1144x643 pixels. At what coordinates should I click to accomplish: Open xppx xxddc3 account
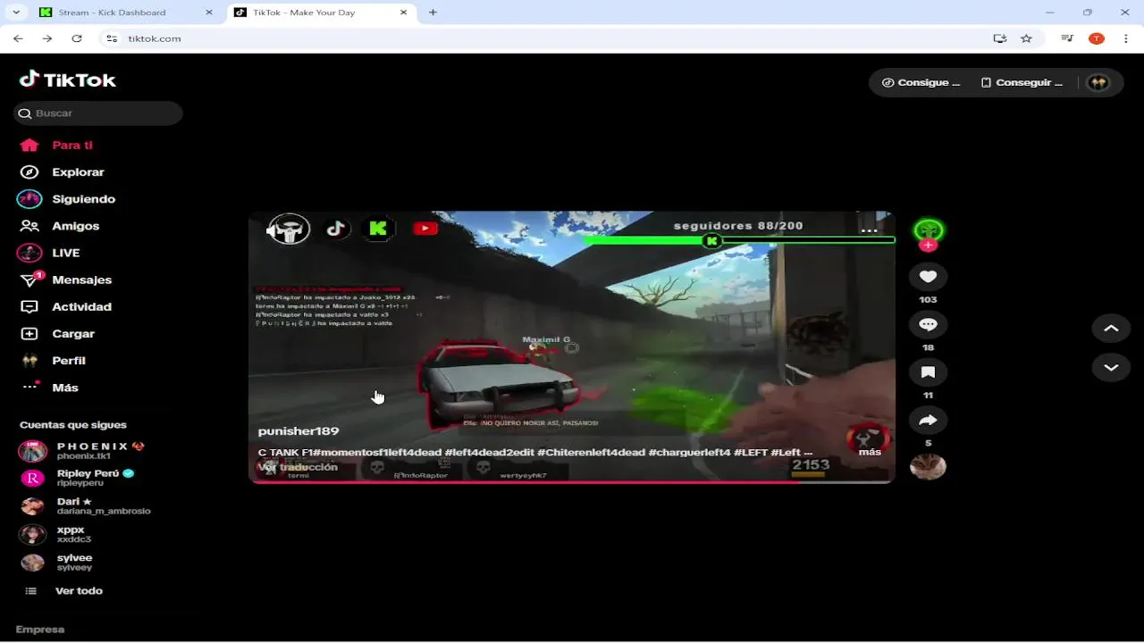[x=55, y=534]
